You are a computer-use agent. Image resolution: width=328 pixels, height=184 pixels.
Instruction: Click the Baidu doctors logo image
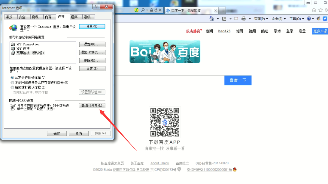(165, 51)
